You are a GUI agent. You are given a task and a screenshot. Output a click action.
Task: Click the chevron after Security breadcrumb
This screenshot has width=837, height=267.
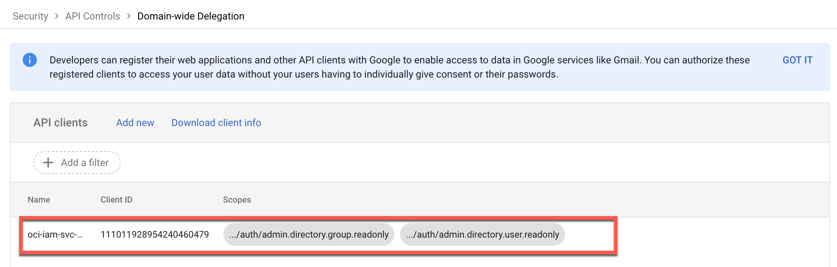57,16
